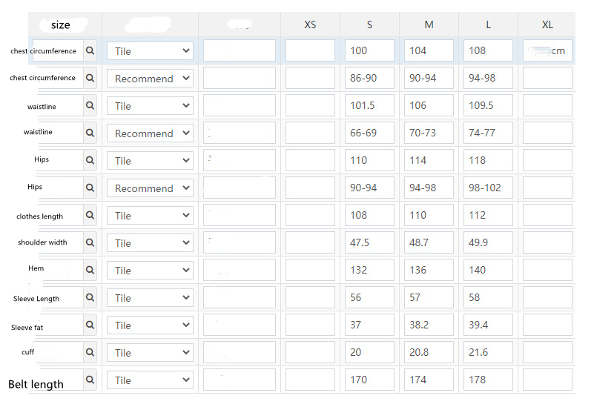Expand the Tile dropdown for Belt length
The image size is (594, 407).
pyautogui.click(x=150, y=380)
